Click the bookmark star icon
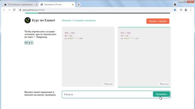The width and height of the screenshot is (195, 109). (x=175, y=10)
